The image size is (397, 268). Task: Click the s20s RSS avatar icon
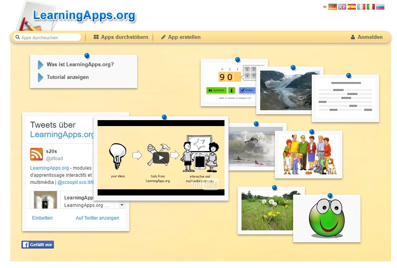coord(36,154)
